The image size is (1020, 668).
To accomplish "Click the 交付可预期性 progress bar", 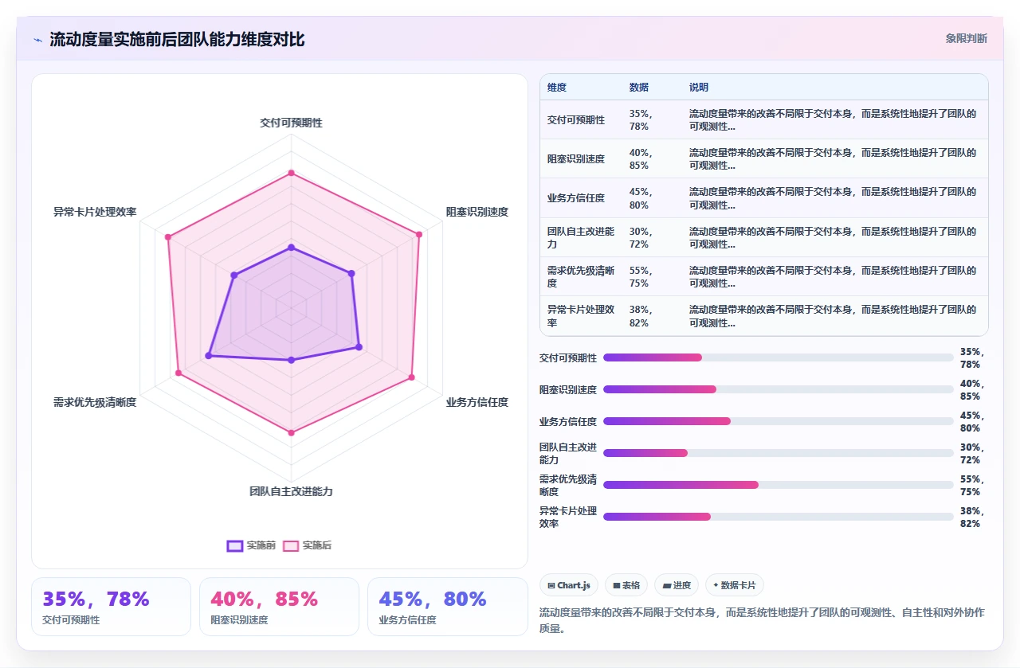I will tap(778, 357).
